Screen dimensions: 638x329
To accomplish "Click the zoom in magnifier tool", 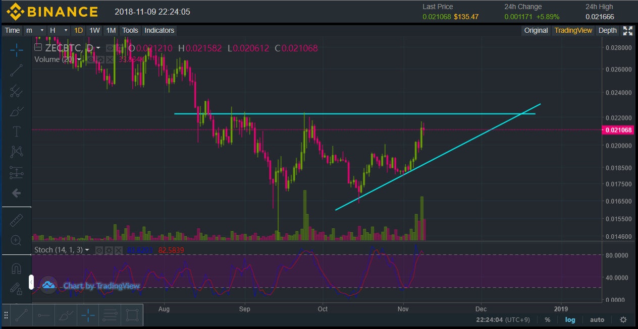I will pos(17,240).
